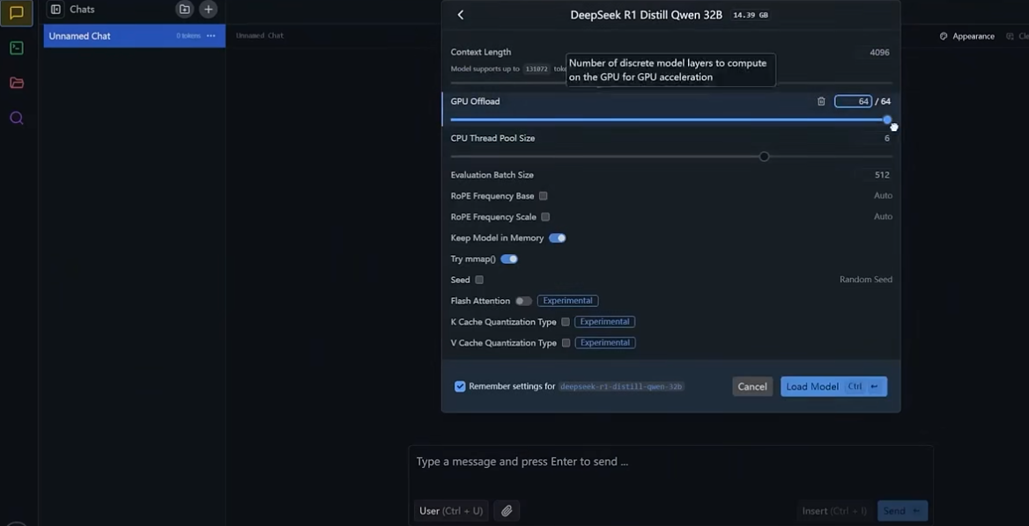Attach a file with the paperclip icon
This screenshot has width=1029, height=526.
click(x=507, y=511)
